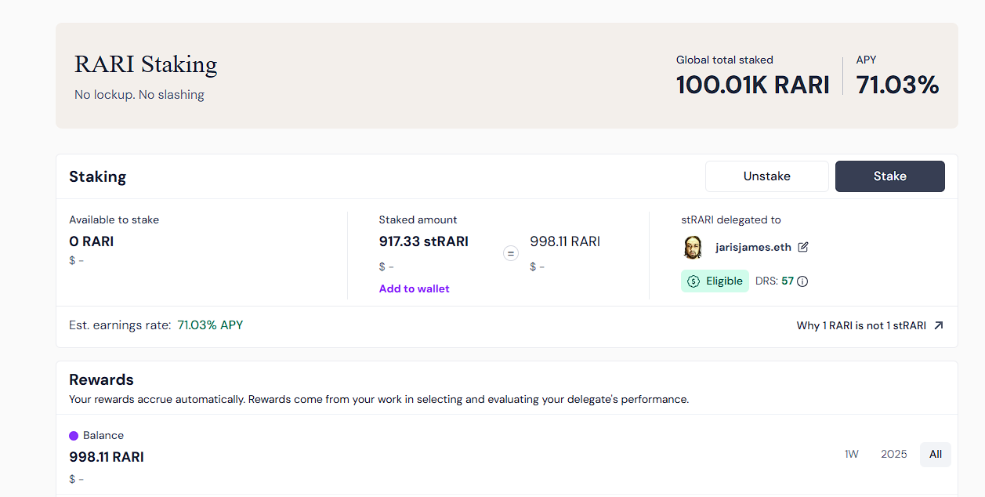
Task: Click the Eligible status badge
Action: (x=715, y=281)
